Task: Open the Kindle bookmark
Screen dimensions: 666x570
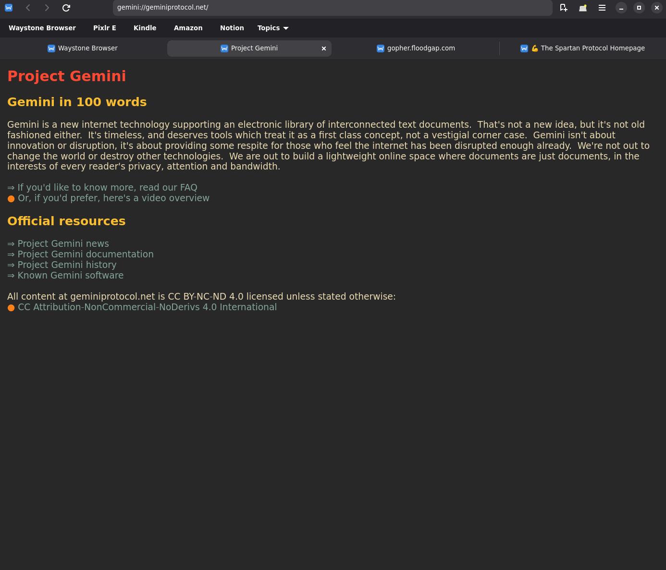Action: pos(145,28)
